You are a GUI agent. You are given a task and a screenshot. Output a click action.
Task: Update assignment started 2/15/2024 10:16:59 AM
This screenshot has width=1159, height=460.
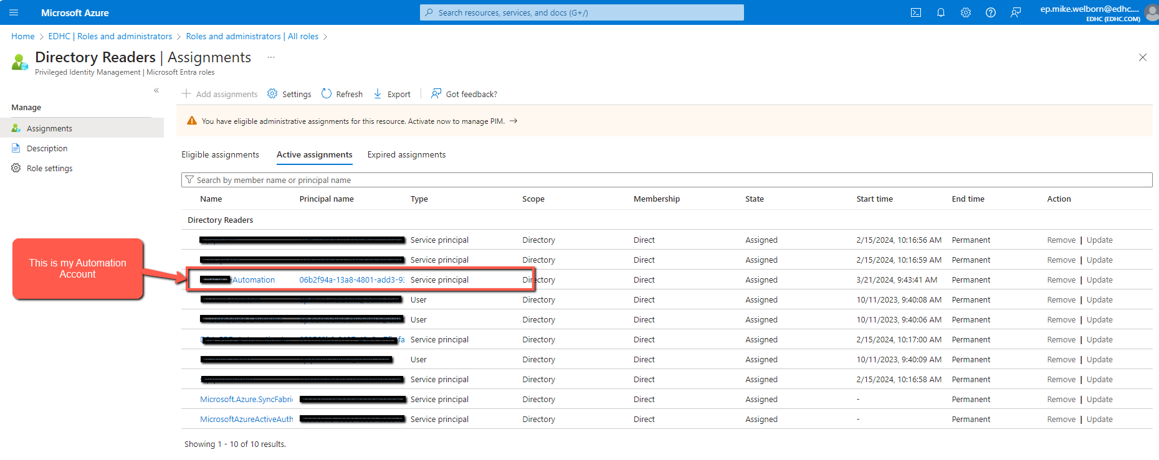(1100, 260)
